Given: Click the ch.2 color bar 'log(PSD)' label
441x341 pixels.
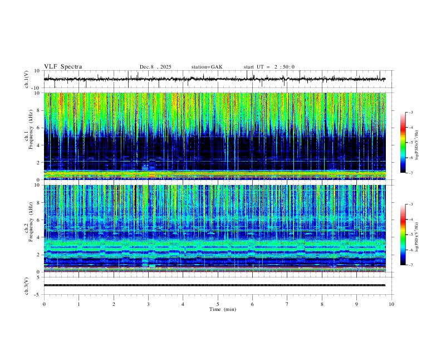Looking at the screenshot, I should pos(416,237).
